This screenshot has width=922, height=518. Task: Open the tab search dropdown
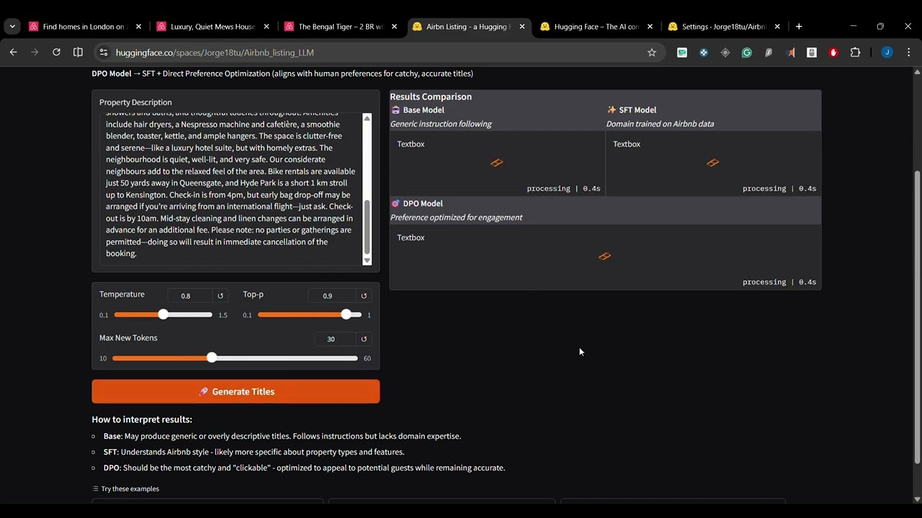pos(12,27)
